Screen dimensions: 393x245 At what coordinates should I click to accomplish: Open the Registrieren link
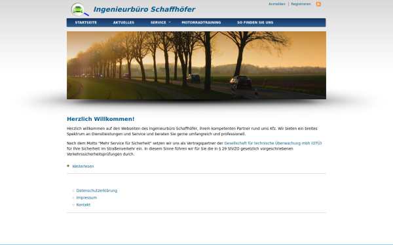[301, 4]
